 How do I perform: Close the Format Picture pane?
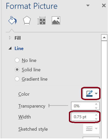[x=104, y=5]
